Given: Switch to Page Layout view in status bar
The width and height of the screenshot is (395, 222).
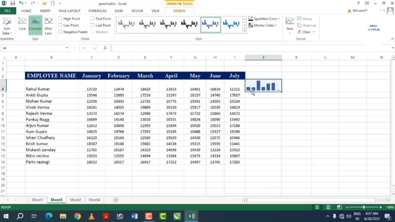Looking at the screenshot, I should point(328,207).
